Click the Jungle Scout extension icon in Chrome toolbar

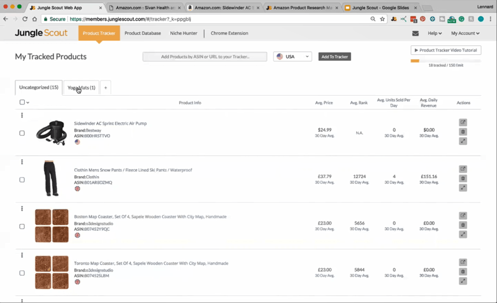pyautogui.click(x=394, y=19)
